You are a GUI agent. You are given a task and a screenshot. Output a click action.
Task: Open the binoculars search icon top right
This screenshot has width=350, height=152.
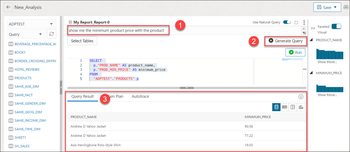pyautogui.click(x=346, y=7)
